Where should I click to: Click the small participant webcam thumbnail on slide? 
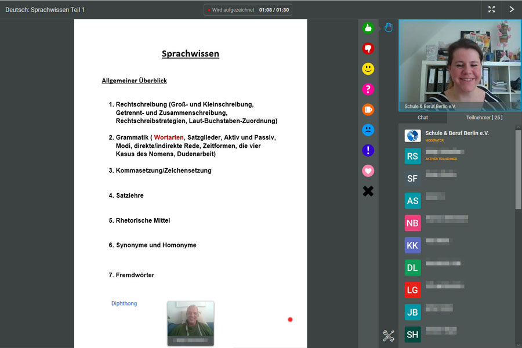pyautogui.click(x=190, y=324)
